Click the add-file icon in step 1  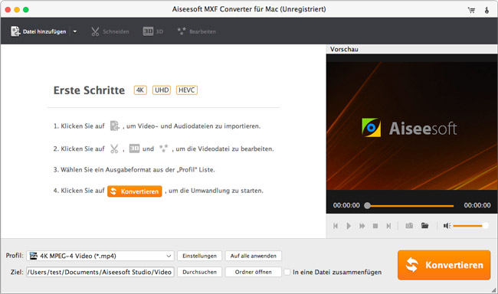[114, 126]
